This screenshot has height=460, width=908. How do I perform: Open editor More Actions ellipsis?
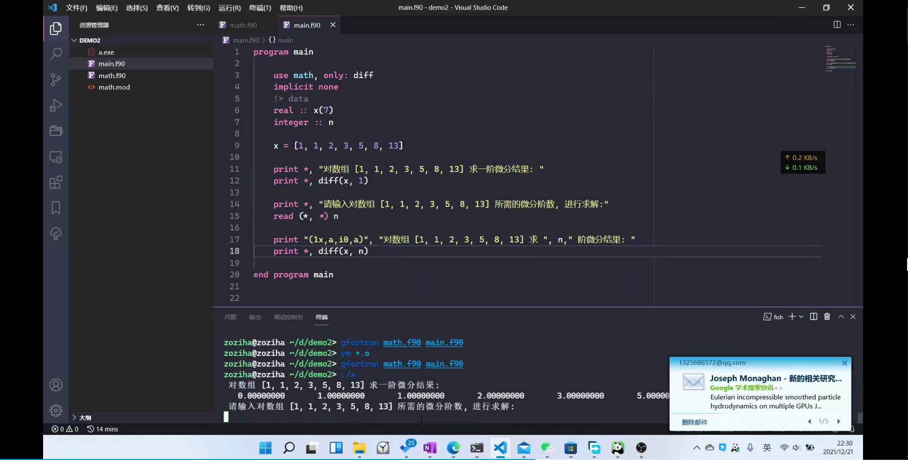851,25
